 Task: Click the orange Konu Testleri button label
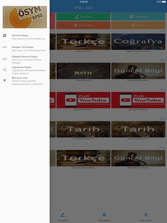pyautogui.click(x=86, y=25)
